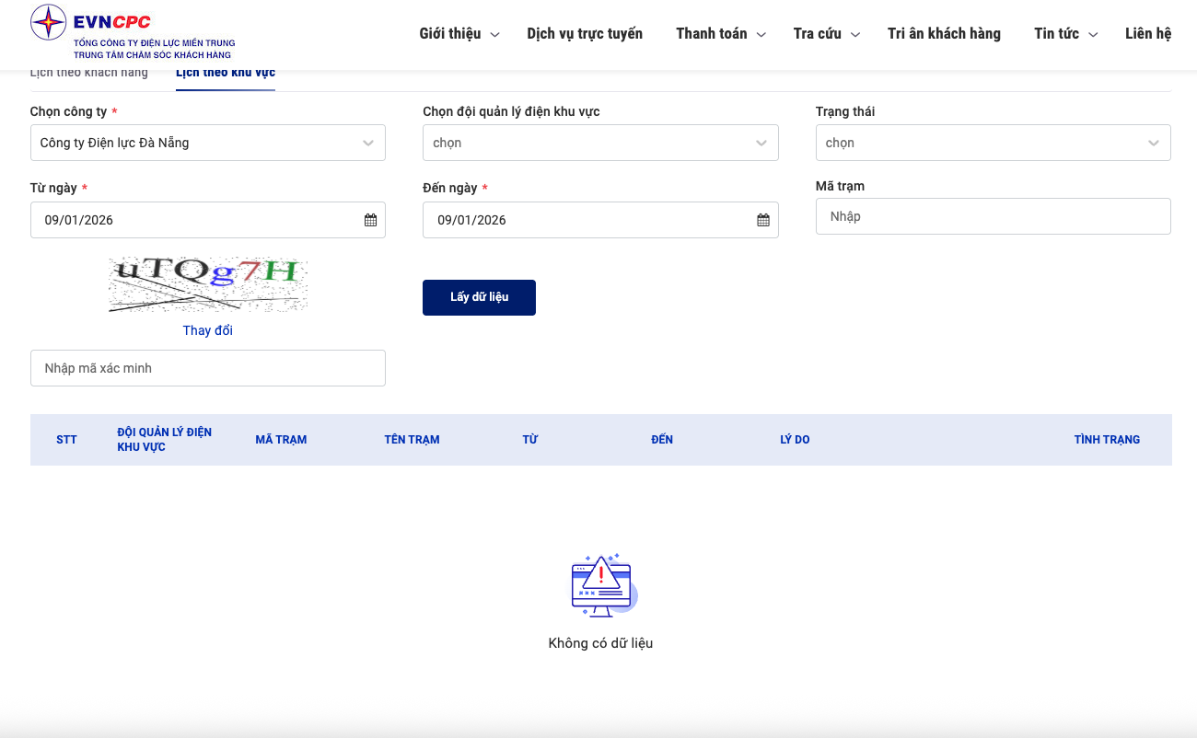
Task: Click the captcha image
Action: [x=208, y=284]
